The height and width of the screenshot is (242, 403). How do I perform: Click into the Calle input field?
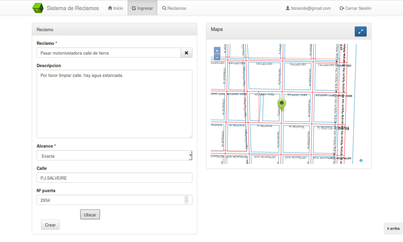coord(114,178)
